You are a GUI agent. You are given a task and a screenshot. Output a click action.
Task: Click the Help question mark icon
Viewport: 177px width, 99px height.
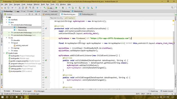click(96, 8)
